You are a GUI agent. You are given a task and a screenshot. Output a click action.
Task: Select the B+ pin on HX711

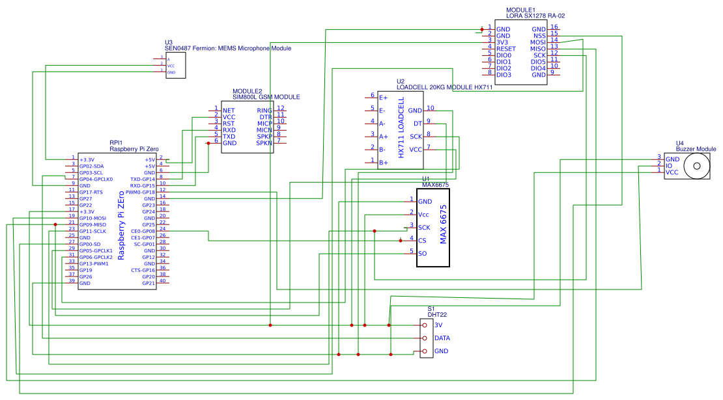(384, 163)
